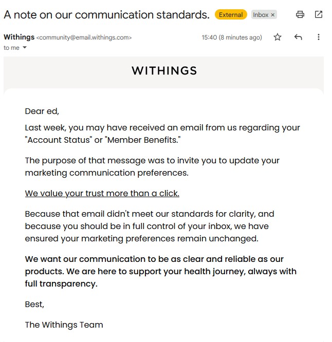Click the paragraph starting "Last week, you may"
This screenshot has height=342, width=332.
pyautogui.click(x=162, y=134)
